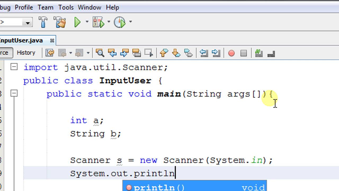Open the Window menu
The height and width of the screenshot is (191, 339).
point(90,7)
